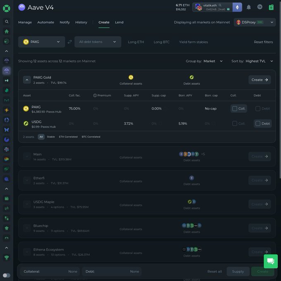The image size is (281, 281).
Task: Check the Coll. checkbox in USDG row
Action: 235,124
